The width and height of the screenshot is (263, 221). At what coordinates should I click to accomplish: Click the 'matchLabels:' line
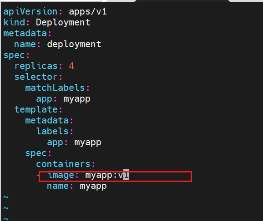57,88
